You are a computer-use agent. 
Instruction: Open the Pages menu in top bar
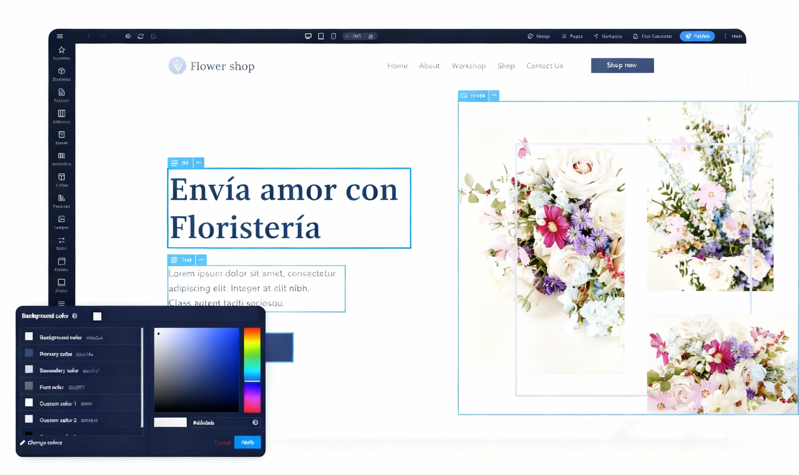pos(572,36)
